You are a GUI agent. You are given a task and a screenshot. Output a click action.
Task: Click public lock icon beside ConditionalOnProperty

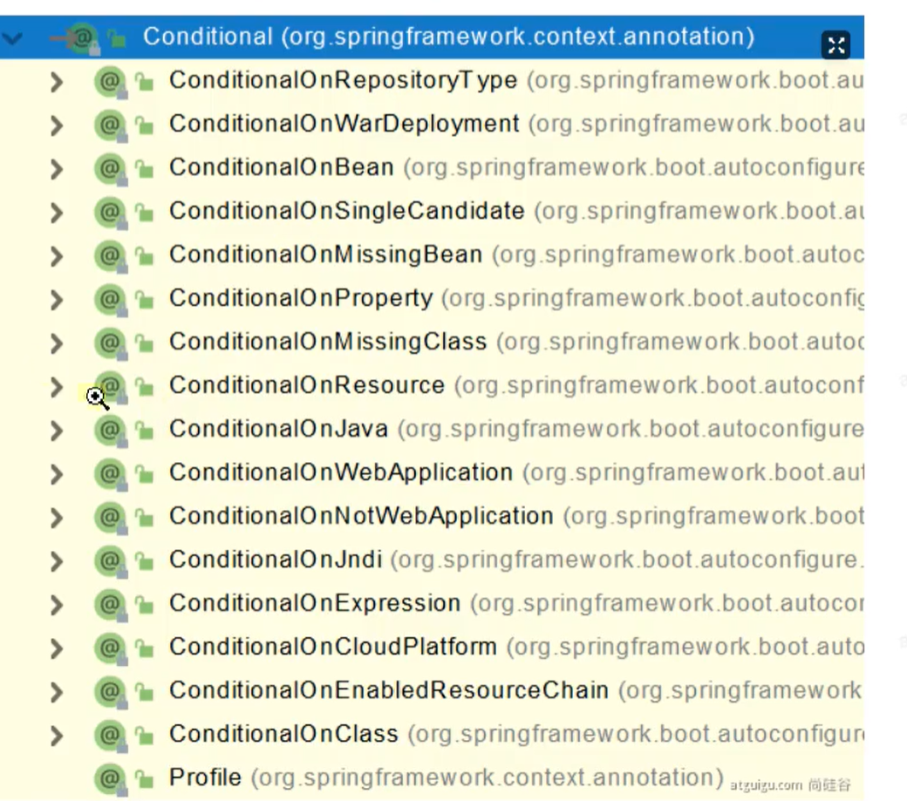(x=145, y=299)
